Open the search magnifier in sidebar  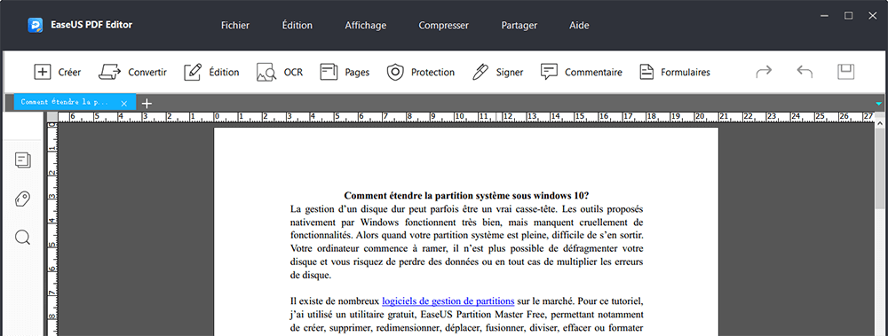tap(23, 237)
